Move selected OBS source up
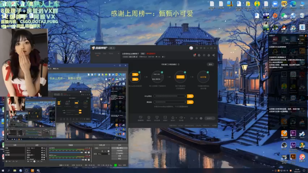Viewport: 308px width, 173px height. pyautogui.click(x=38, y=161)
